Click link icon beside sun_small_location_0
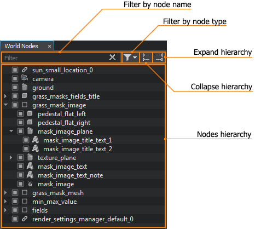Screen dimensions: 261x229 click(x=25, y=70)
